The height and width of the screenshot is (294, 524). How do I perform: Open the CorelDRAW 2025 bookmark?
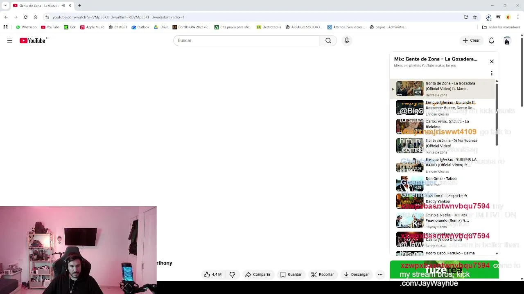click(191, 27)
